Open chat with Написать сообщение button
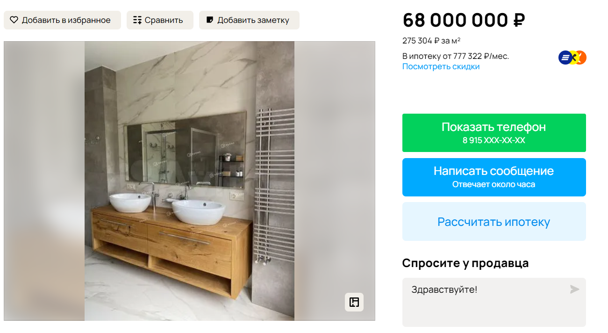Screen dimensions: 608x333 coord(494,177)
